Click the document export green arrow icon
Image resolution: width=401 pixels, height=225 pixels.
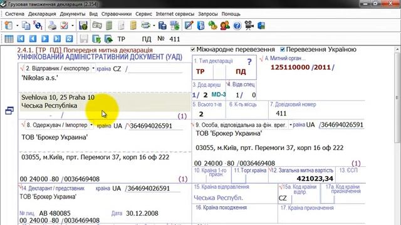(x=96, y=39)
